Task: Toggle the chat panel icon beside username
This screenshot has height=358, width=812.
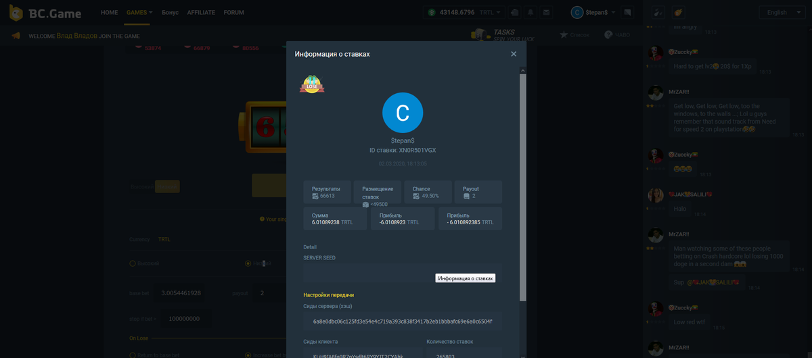Action: pos(627,12)
